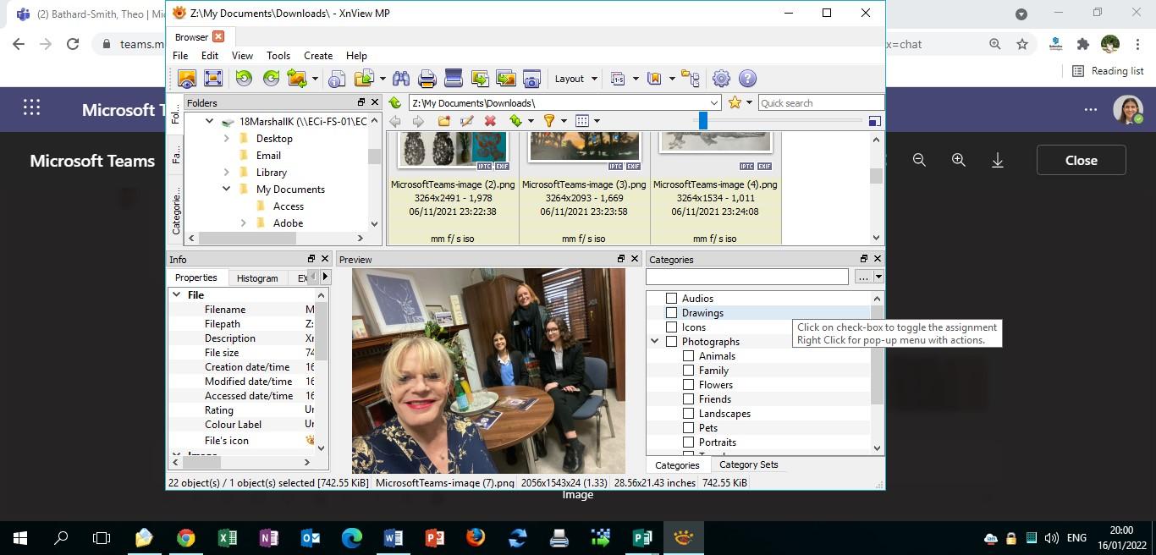This screenshot has height=555, width=1156.
Task: Click the Close button in Teams
Action: click(1081, 160)
